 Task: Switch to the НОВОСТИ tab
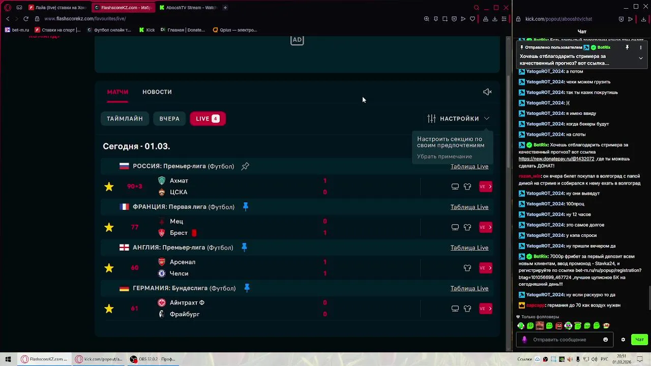(157, 92)
